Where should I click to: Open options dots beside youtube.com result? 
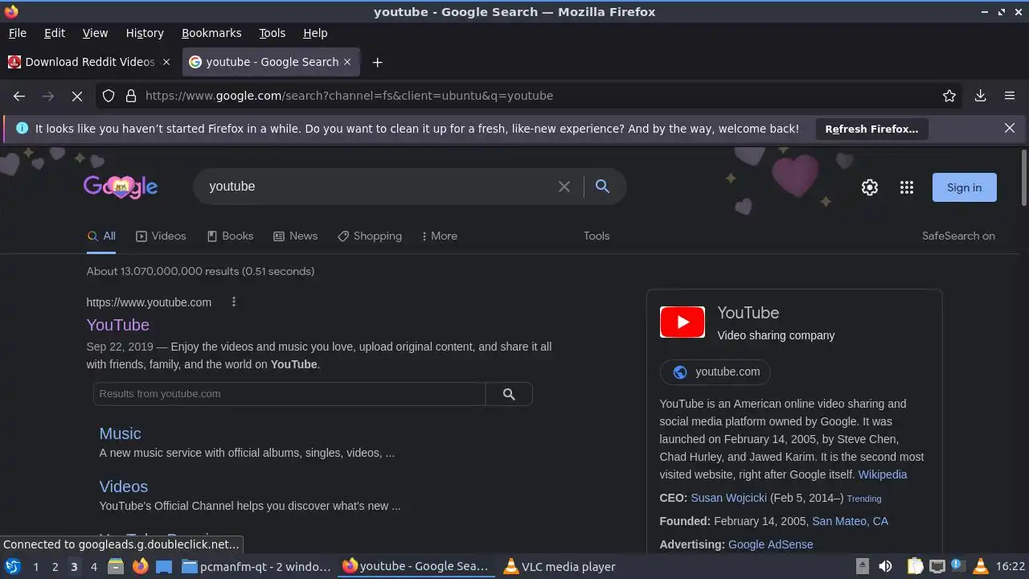click(234, 302)
